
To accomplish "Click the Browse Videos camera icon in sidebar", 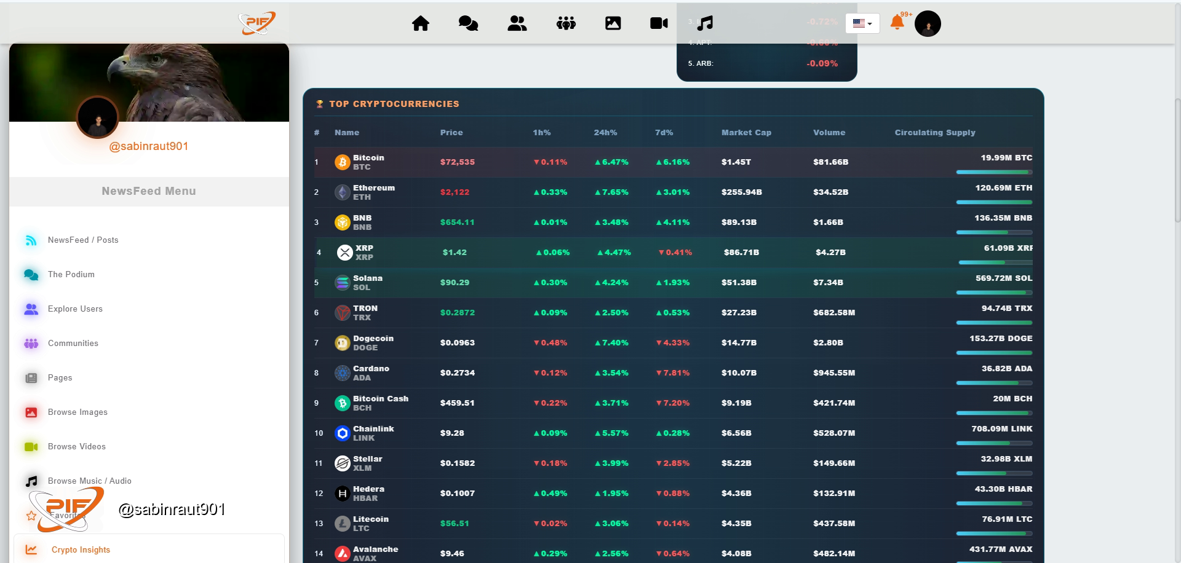I will coord(31,447).
